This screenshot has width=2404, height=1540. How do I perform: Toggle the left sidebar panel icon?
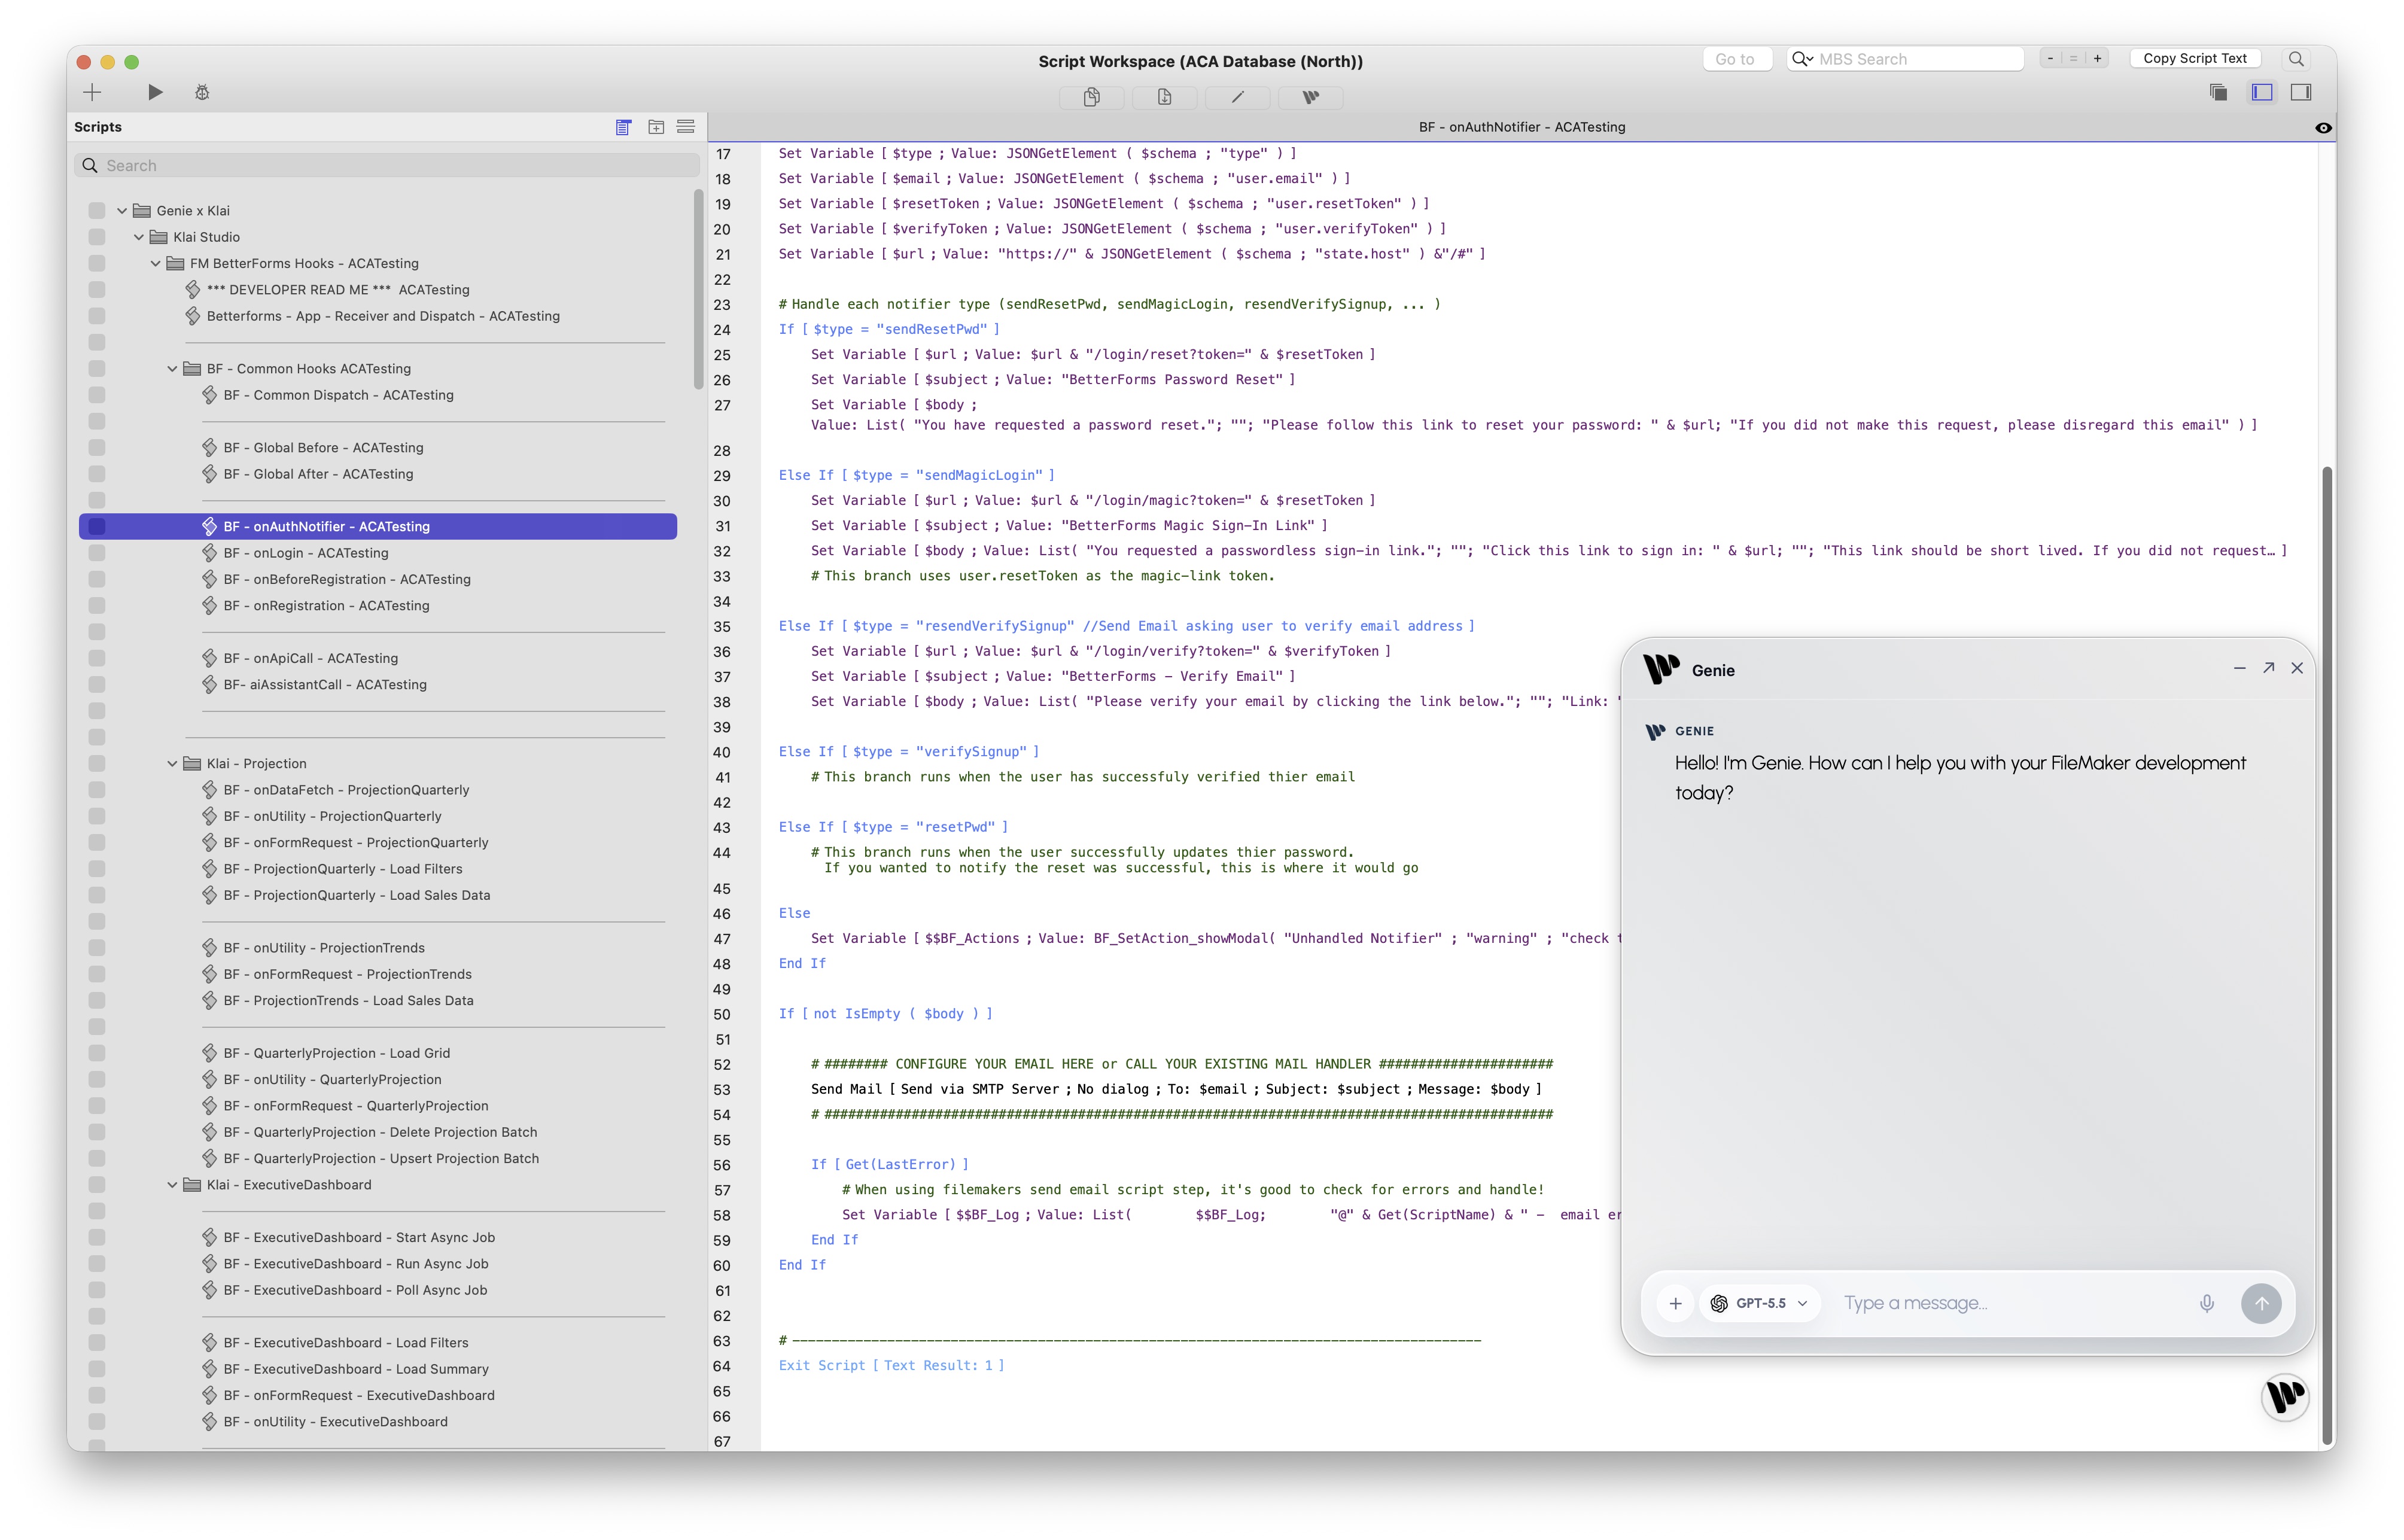coord(2262,92)
